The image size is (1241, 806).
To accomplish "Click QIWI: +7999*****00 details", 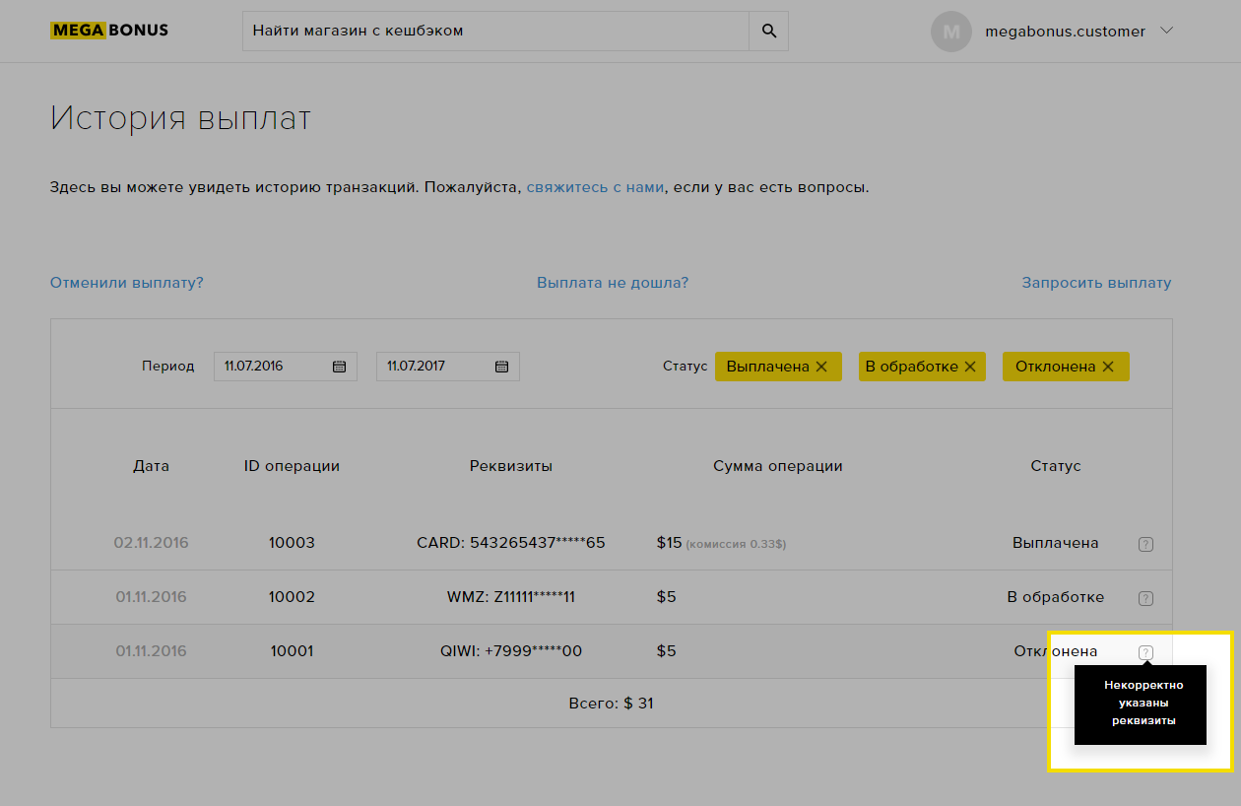I will (511, 651).
